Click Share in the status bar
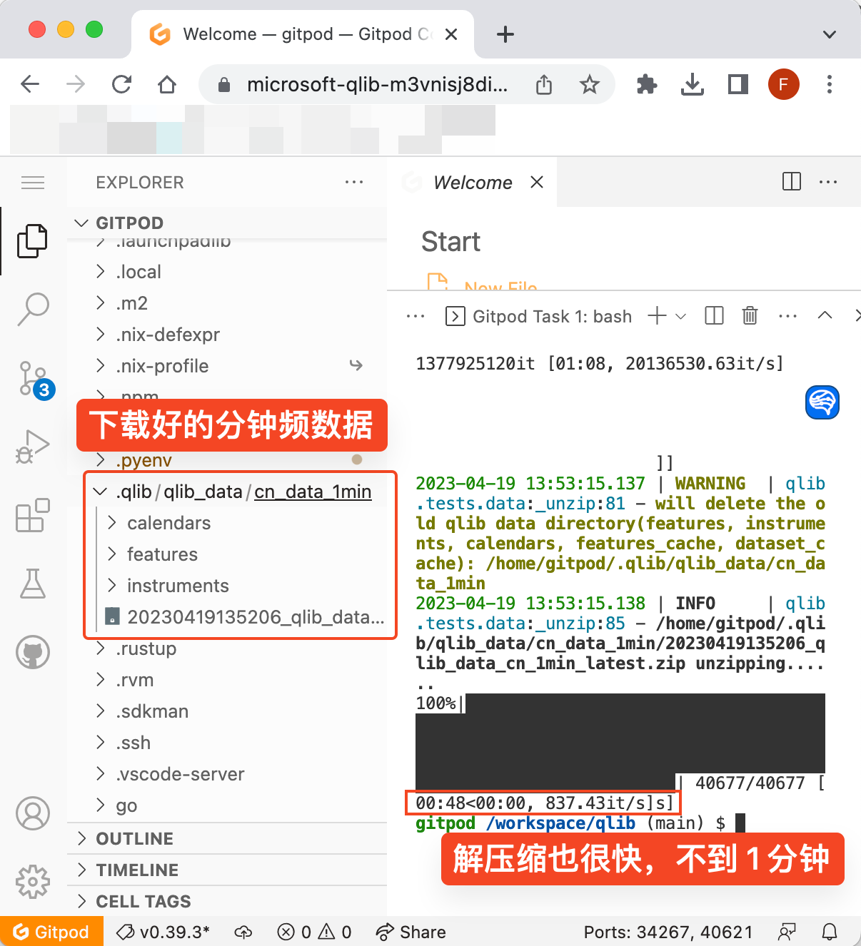The width and height of the screenshot is (861, 946). 411,932
